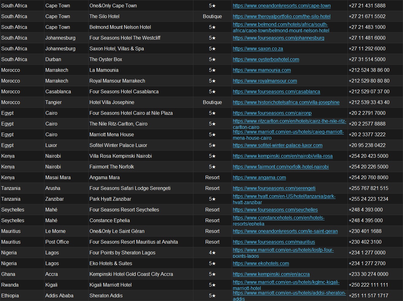
Task: Select phone number '+251 11 517 1717'
Action: pyautogui.click(x=368, y=295)
